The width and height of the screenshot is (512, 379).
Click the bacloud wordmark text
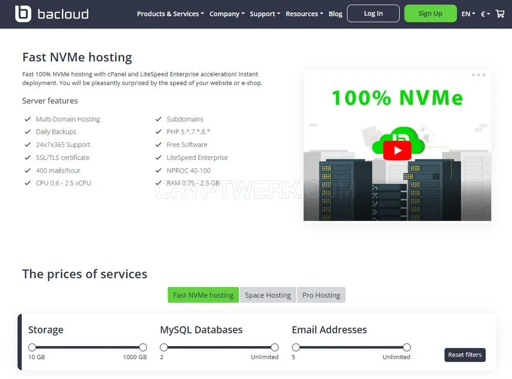(x=63, y=14)
